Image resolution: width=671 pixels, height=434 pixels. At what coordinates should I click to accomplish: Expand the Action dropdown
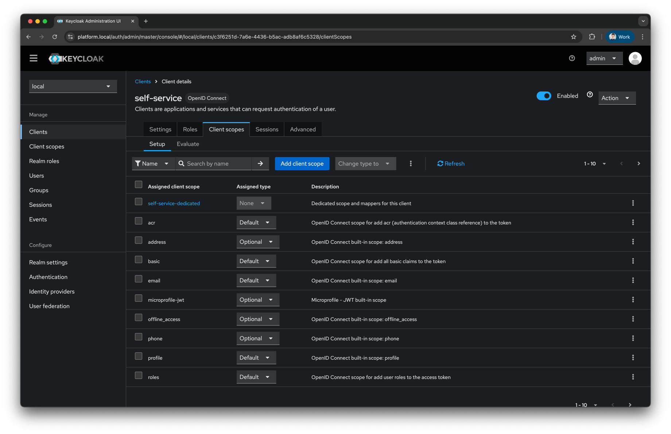pos(616,98)
